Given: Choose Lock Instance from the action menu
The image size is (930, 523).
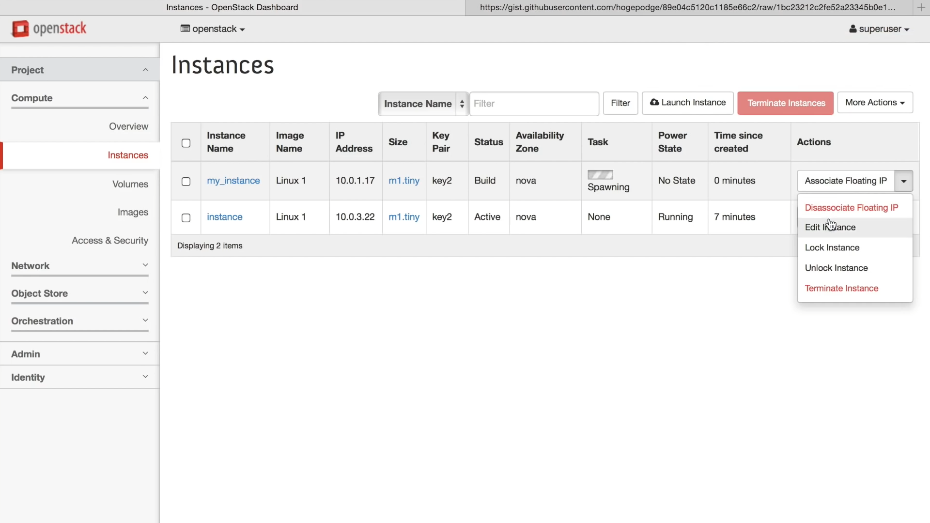Looking at the screenshot, I should 832,247.
